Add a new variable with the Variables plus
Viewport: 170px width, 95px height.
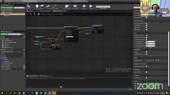(x=24, y=56)
